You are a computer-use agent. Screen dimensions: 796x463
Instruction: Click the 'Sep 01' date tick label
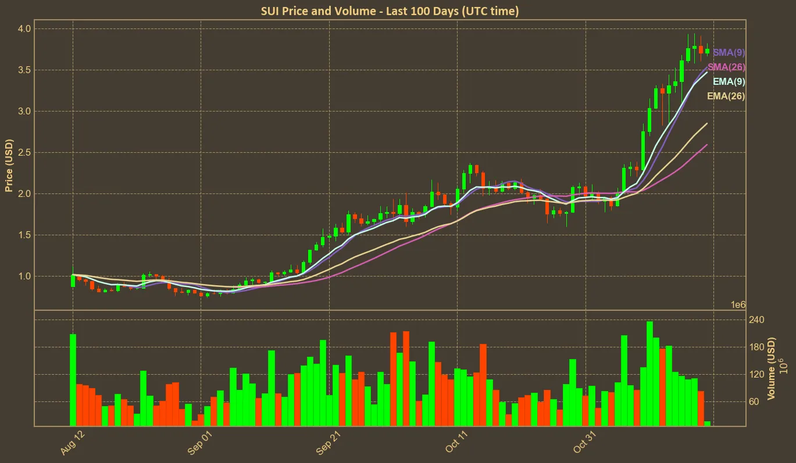201,444
